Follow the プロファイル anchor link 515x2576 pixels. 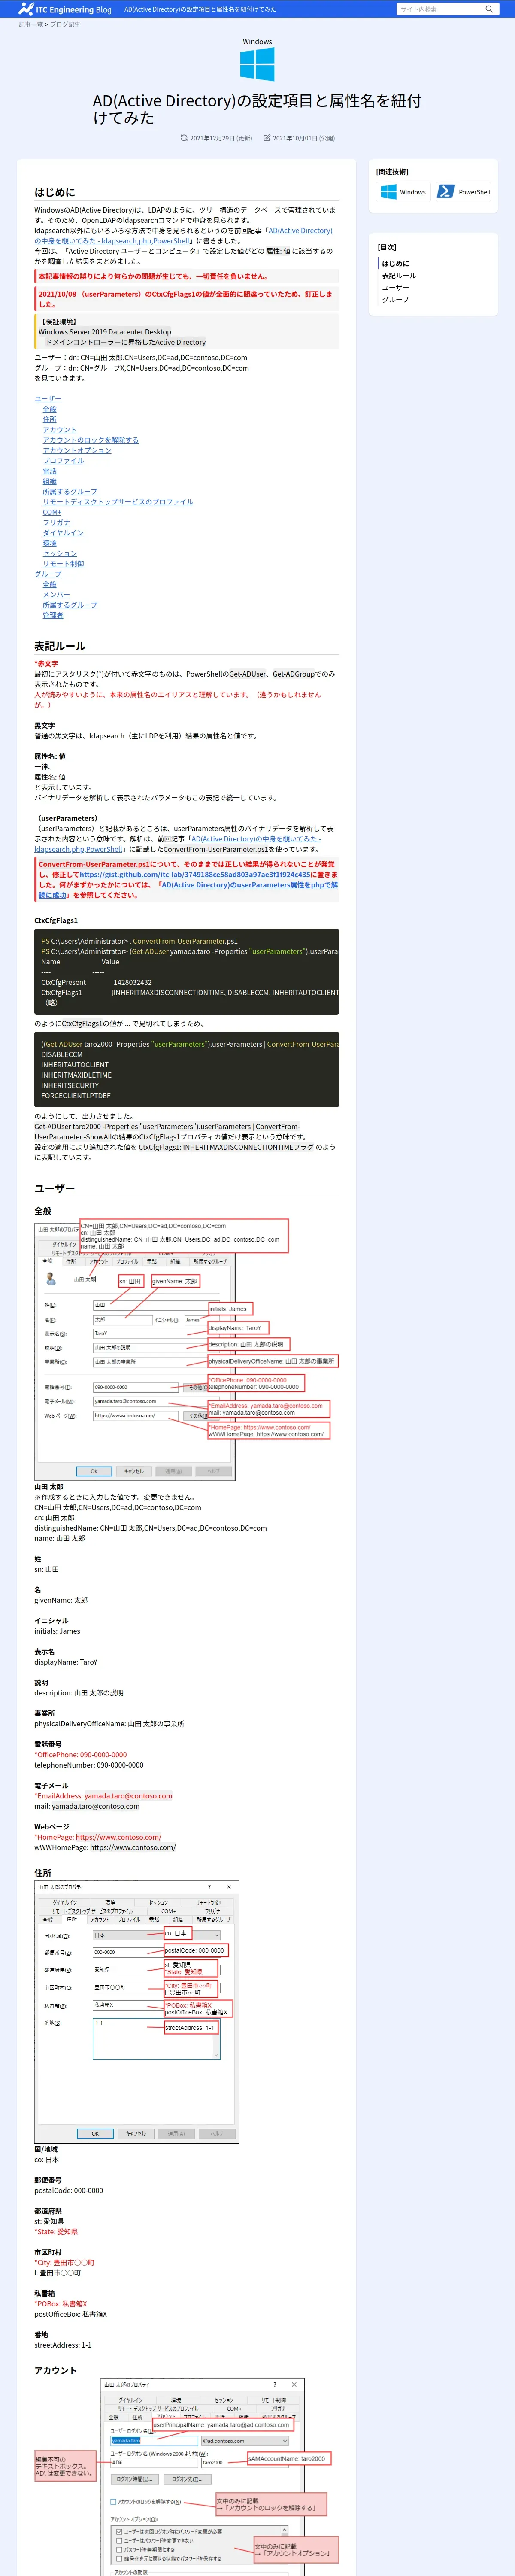(x=63, y=461)
